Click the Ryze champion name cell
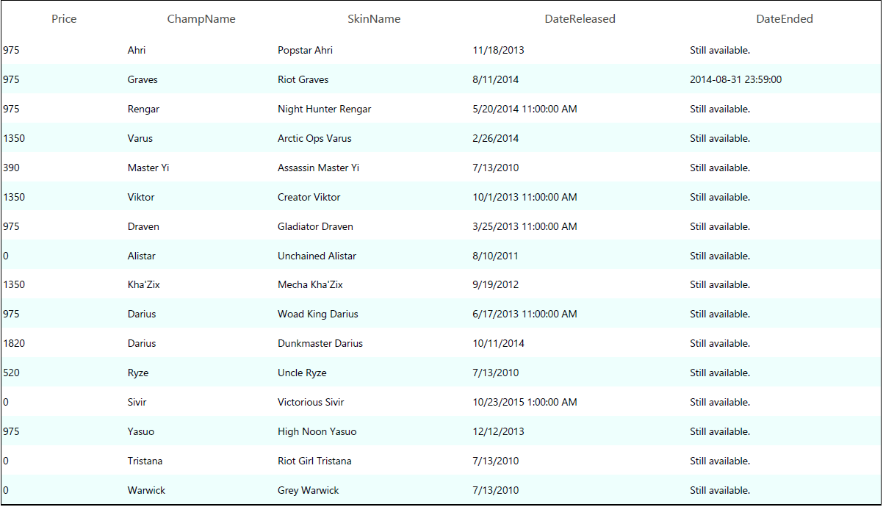The height and width of the screenshot is (507, 883). [138, 373]
